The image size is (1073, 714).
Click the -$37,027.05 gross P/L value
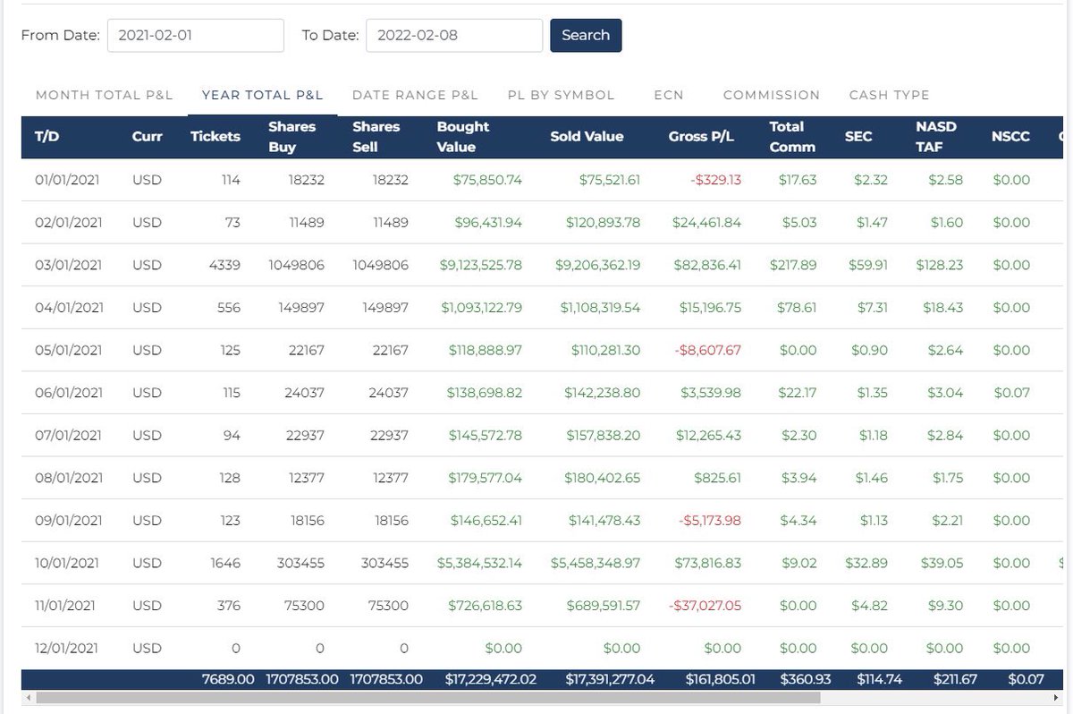pos(705,606)
